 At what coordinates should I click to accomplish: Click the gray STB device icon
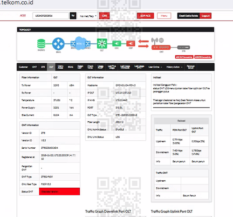click(184, 47)
